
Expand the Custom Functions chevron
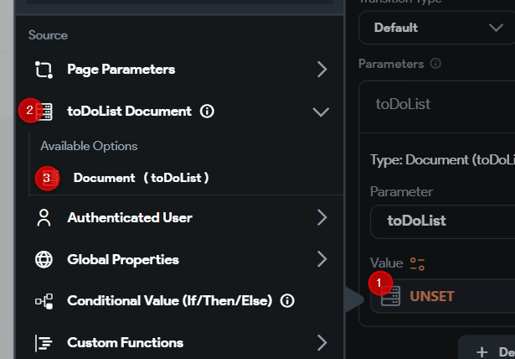322,342
